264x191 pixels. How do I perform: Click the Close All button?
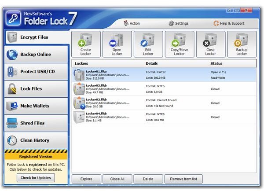click(117, 179)
